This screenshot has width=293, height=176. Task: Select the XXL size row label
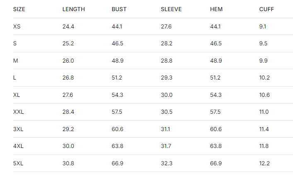click(x=18, y=112)
